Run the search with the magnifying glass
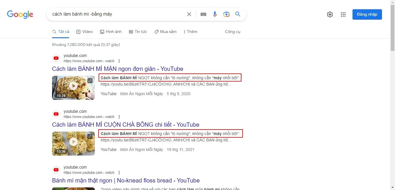Image resolution: width=395 pixels, height=190 pixels. coord(238,14)
